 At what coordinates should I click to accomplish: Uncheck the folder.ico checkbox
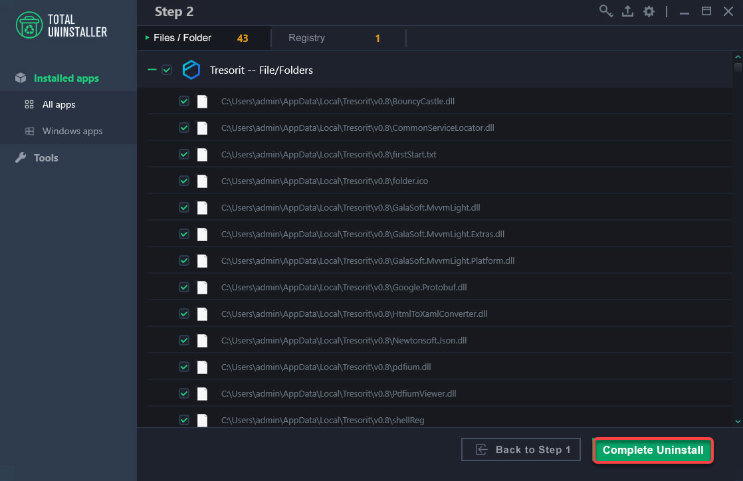[184, 181]
